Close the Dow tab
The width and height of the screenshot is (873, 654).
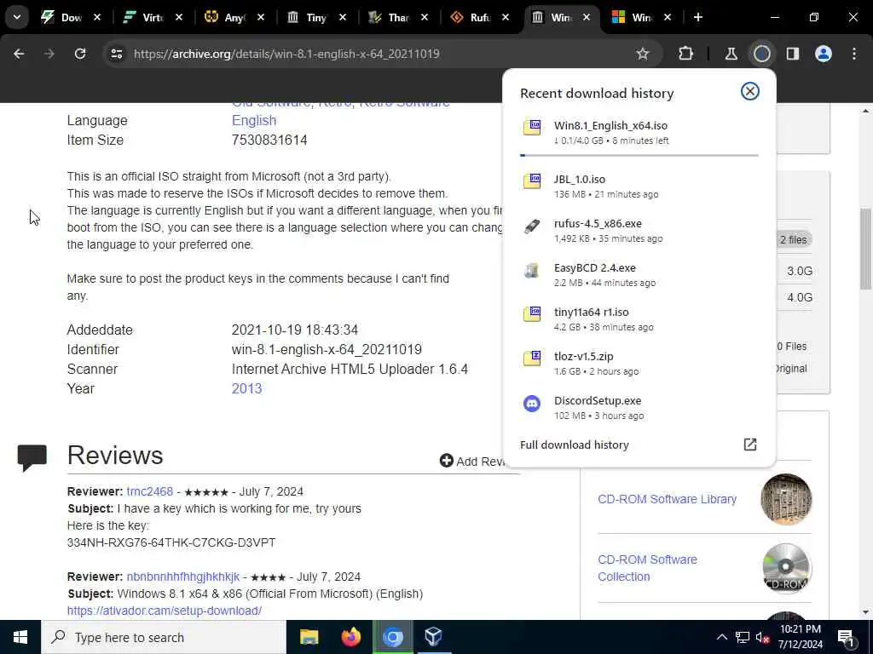tap(97, 17)
